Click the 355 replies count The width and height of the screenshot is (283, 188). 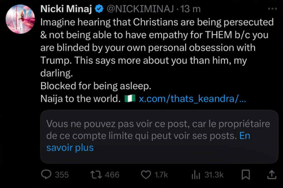62,175
